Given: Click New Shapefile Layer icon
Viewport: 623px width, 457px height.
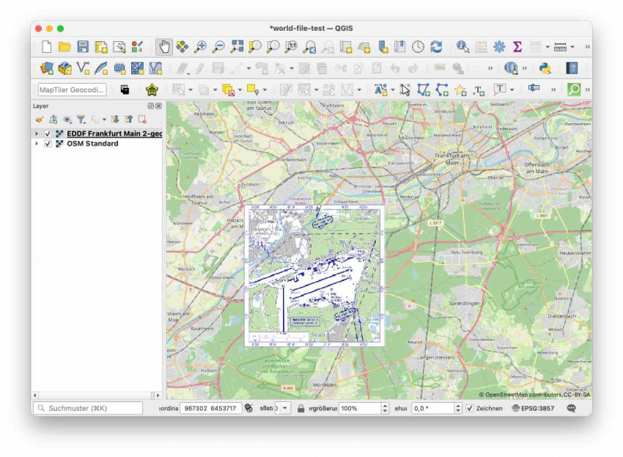Looking at the screenshot, I should point(83,68).
